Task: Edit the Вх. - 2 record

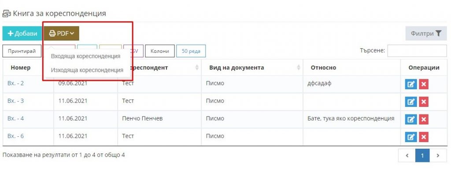Action: (x=411, y=84)
